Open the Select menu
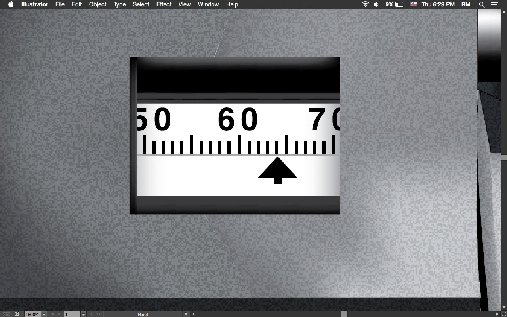 (141, 4)
